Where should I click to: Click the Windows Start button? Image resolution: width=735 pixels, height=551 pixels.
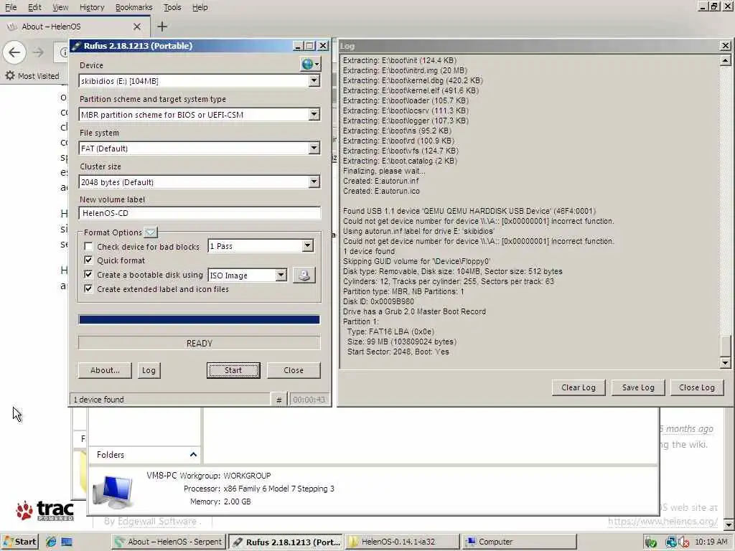pyautogui.click(x=19, y=542)
